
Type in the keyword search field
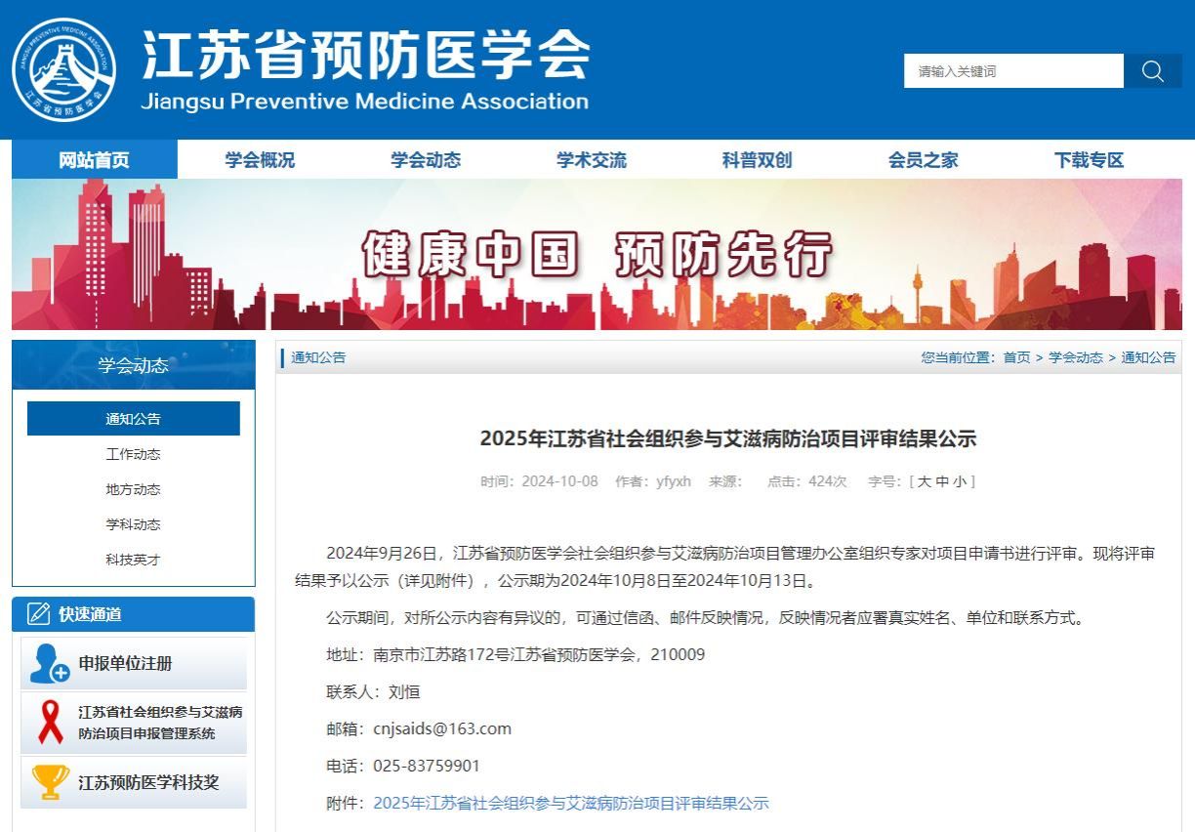click(x=1012, y=71)
